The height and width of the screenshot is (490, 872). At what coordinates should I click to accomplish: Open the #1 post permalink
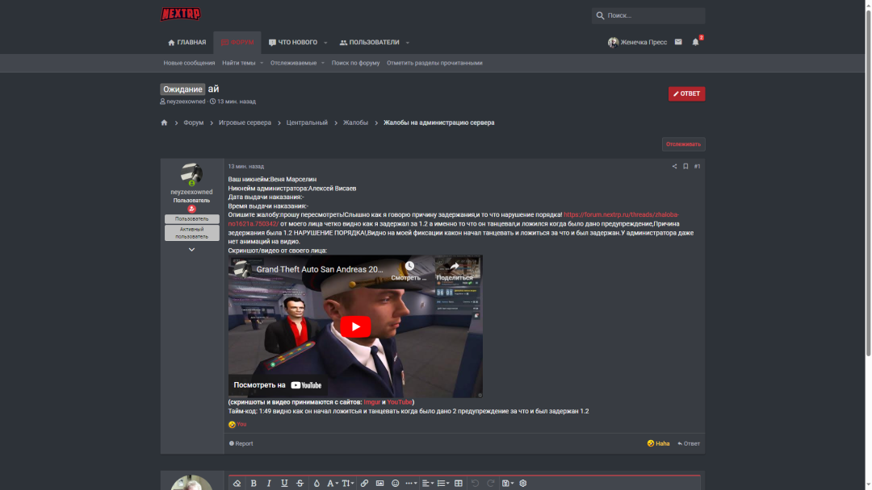(x=697, y=167)
